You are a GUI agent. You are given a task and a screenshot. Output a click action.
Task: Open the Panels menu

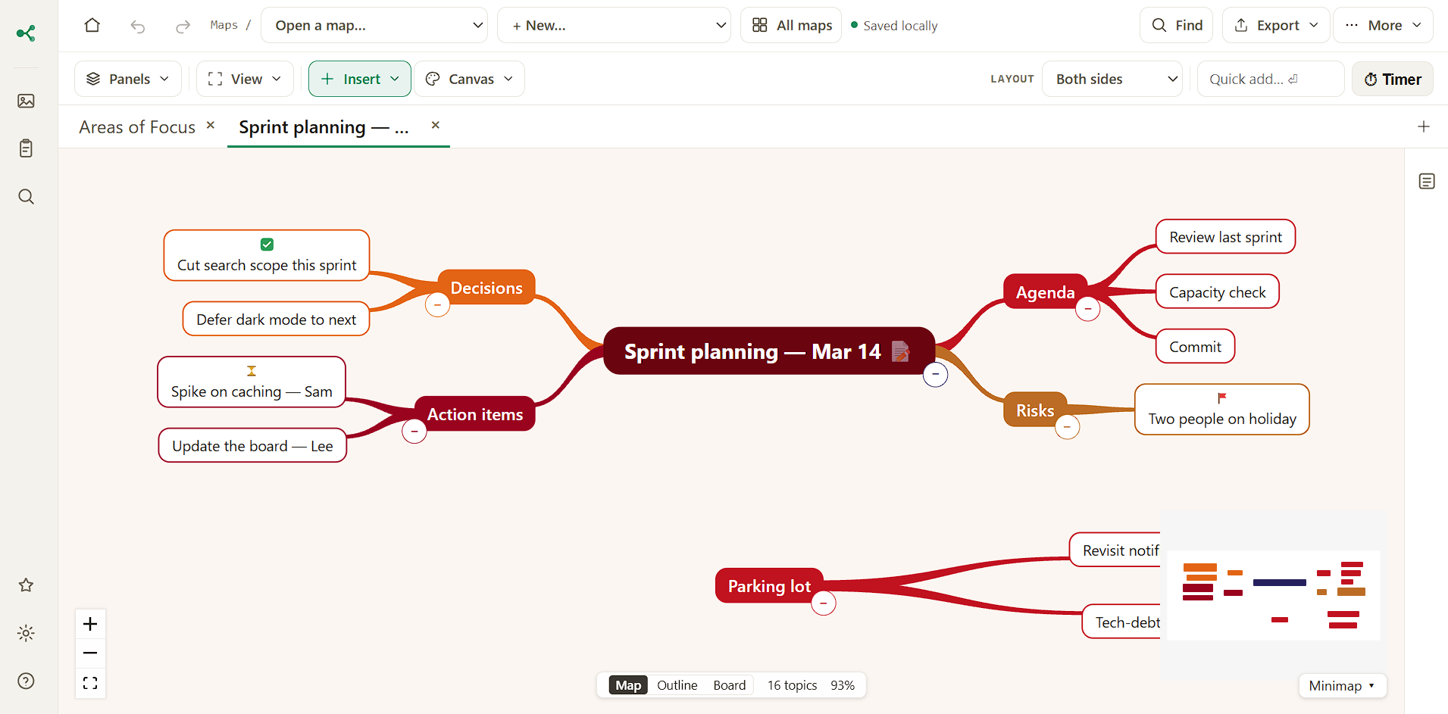pos(128,79)
